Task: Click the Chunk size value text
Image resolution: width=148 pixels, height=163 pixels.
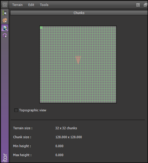Action: tap(69, 137)
